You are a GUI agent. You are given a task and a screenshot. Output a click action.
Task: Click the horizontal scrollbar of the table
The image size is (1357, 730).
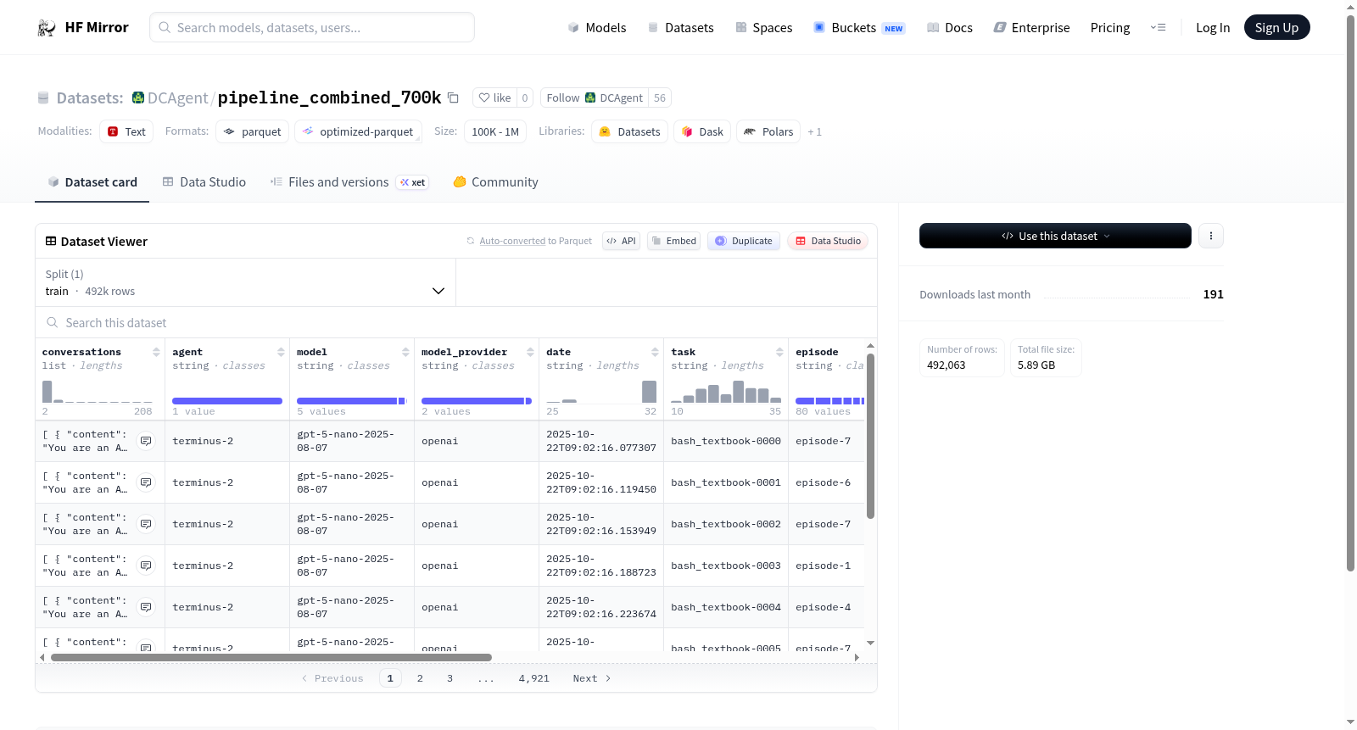[x=271, y=657]
